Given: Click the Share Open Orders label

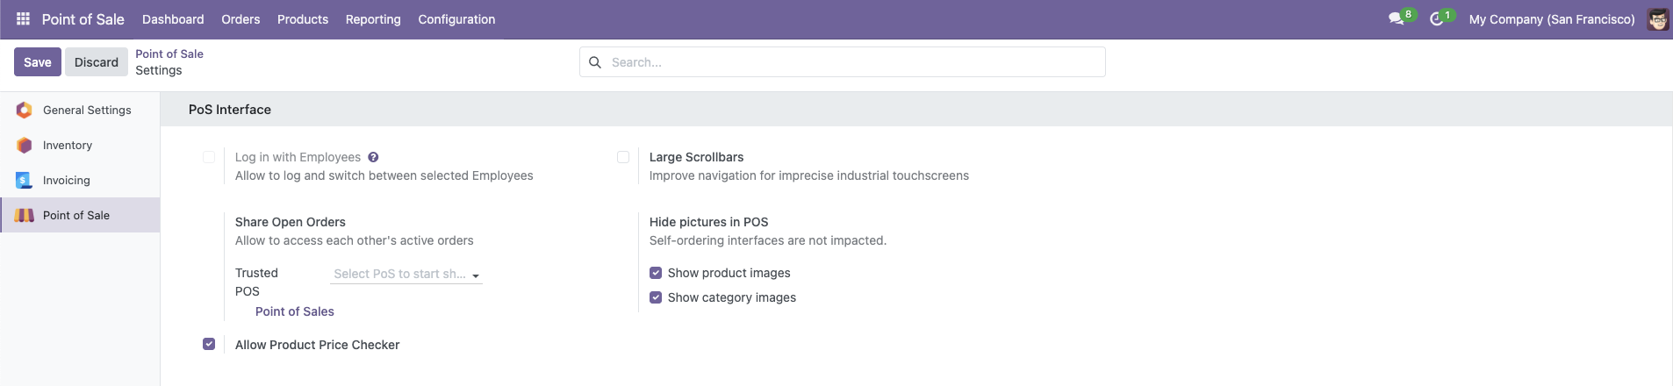Looking at the screenshot, I should 291,222.
